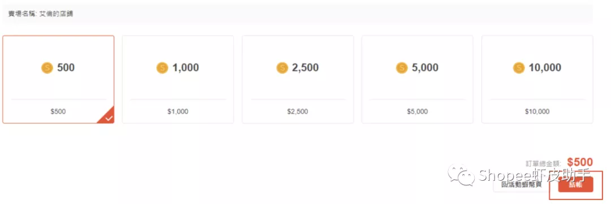
Task: Click the red 結帳 checkout button
Action: (575, 185)
